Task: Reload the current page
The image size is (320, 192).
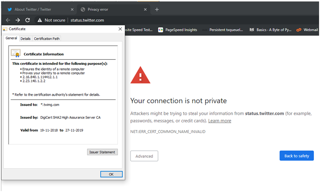Action: 28,20
